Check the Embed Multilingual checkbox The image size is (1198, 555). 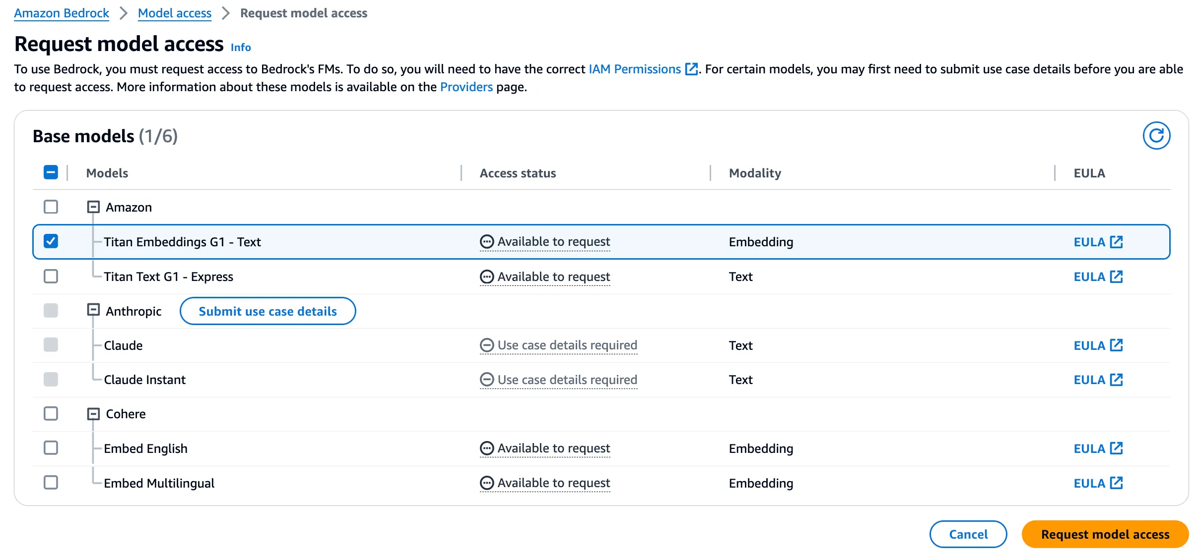coord(51,482)
